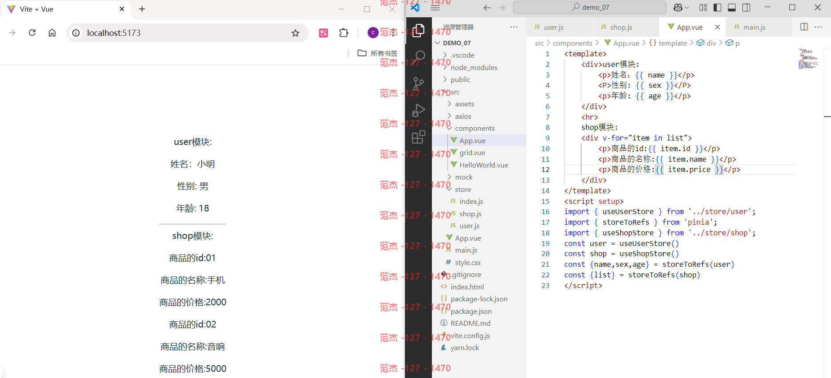Viewport: 831px width, 378px height.
Task: Go to the browser home page
Action: click(x=52, y=33)
